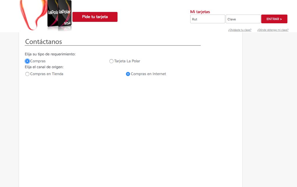Open the ¿Olvidaste tu clave? link
Viewport: 297px width, 187px height.
240,30
